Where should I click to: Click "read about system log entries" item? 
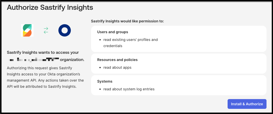click(129, 89)
